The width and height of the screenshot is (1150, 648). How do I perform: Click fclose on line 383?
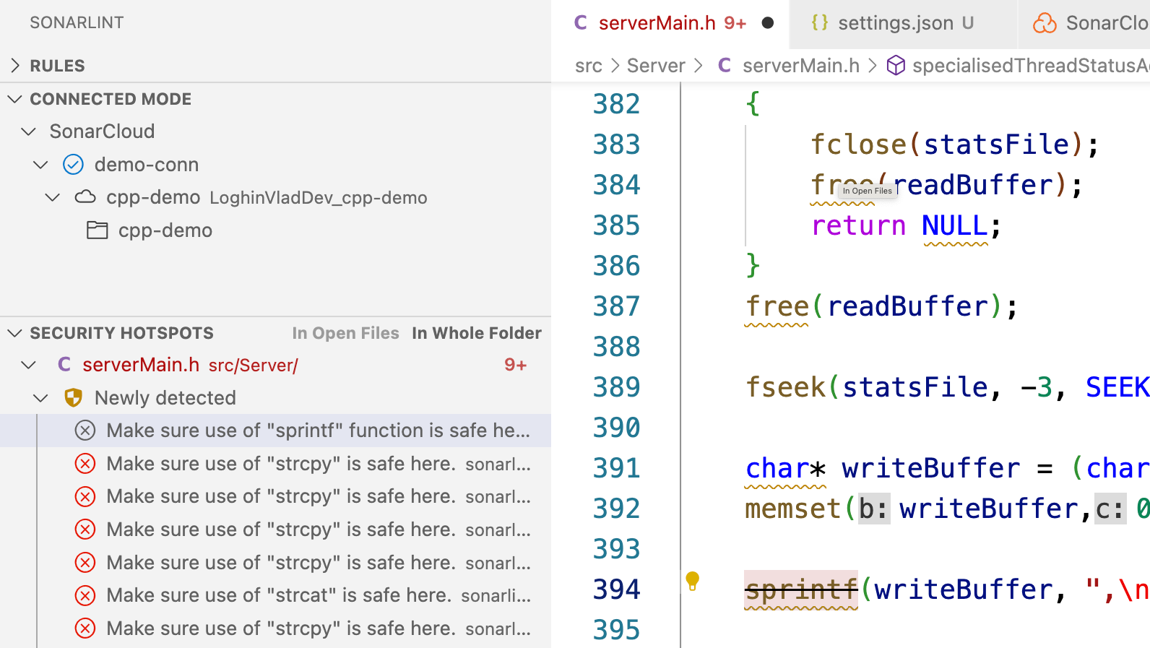tap(858, 144)
